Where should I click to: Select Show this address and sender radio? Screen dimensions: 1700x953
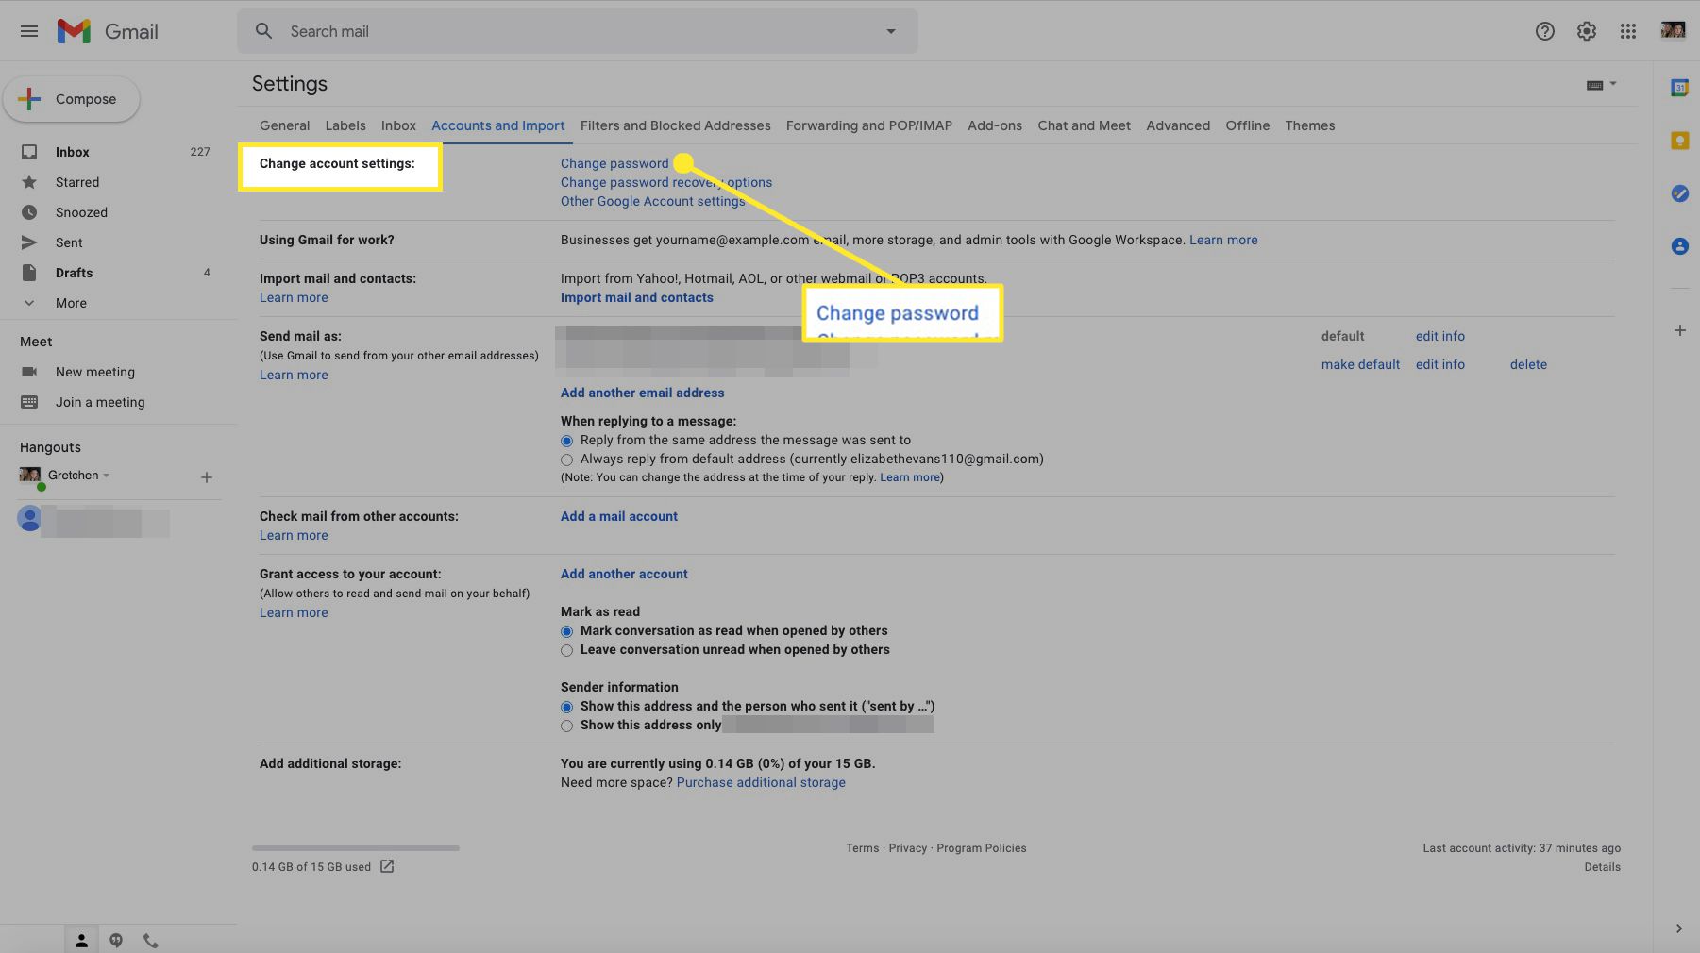[x=566, y=707]
